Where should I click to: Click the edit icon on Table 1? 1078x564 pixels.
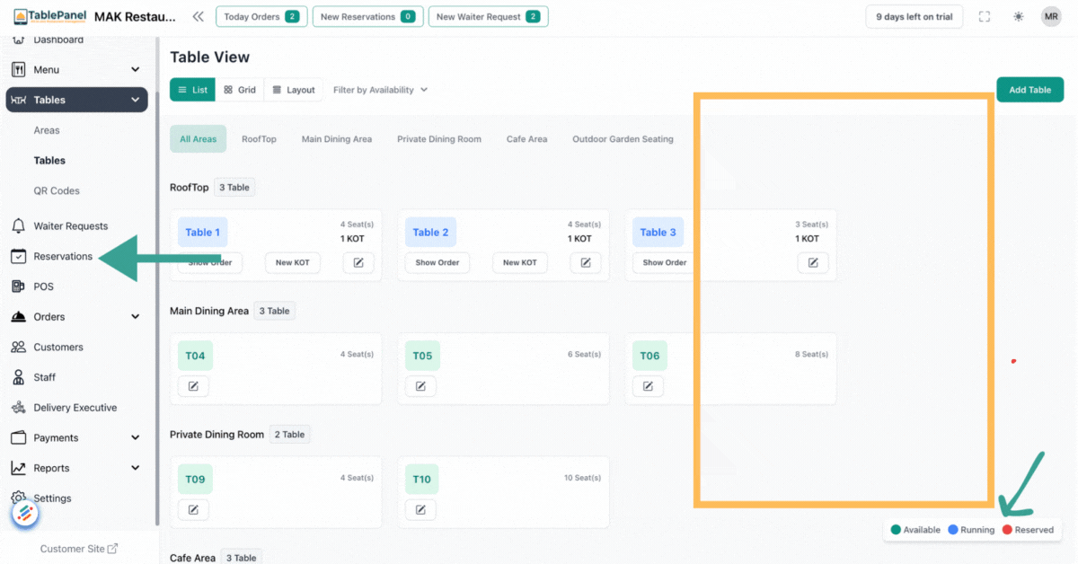358,262
